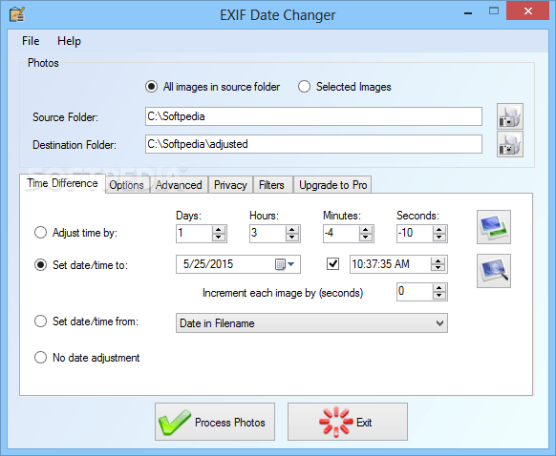Browse for Source Folder with camera icon
The width and height of the screenshot is (556, 456).
click(509, 116)
